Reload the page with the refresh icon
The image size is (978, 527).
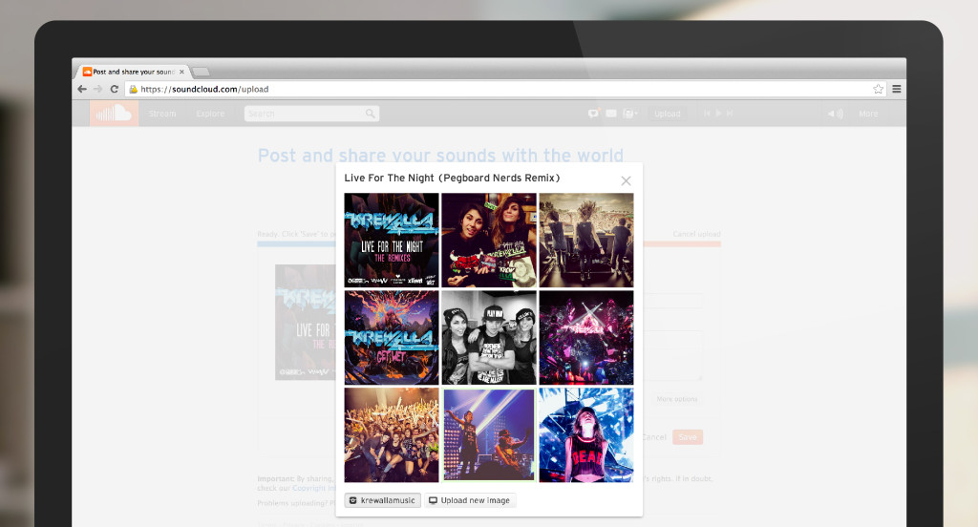(x=115, y=89)
